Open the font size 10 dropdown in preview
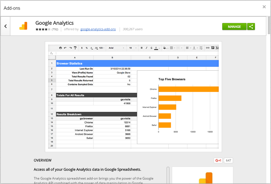 [x=133, y=48]
